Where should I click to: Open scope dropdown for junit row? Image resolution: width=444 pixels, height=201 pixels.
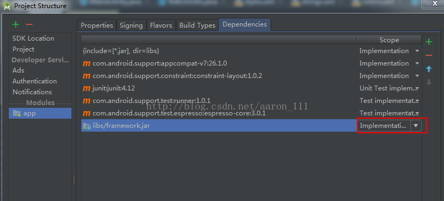(417, 88)
